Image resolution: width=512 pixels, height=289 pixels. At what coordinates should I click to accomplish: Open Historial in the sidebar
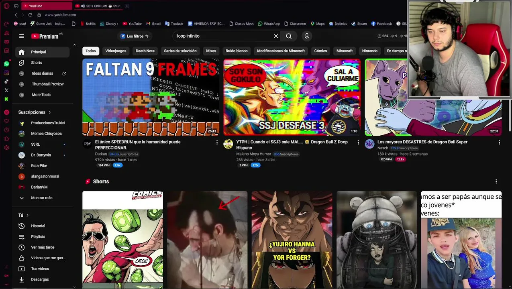(x=42, y=226)
